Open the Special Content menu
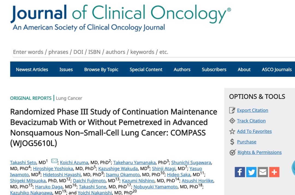Viewport: 295px width, 195px height. 146,69
